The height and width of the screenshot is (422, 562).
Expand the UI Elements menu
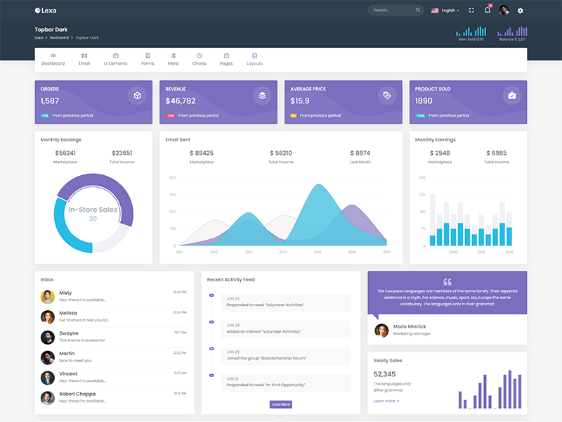(115, 59)
